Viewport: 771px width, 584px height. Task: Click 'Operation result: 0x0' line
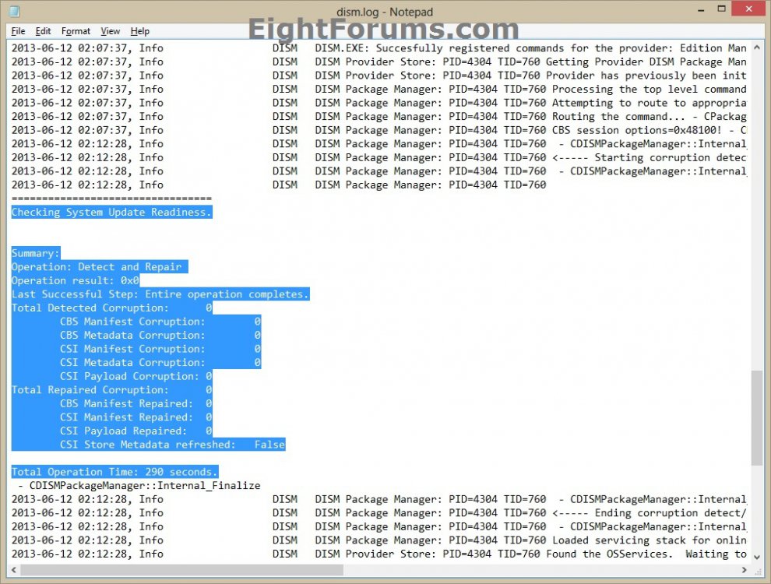click(76, 280)
